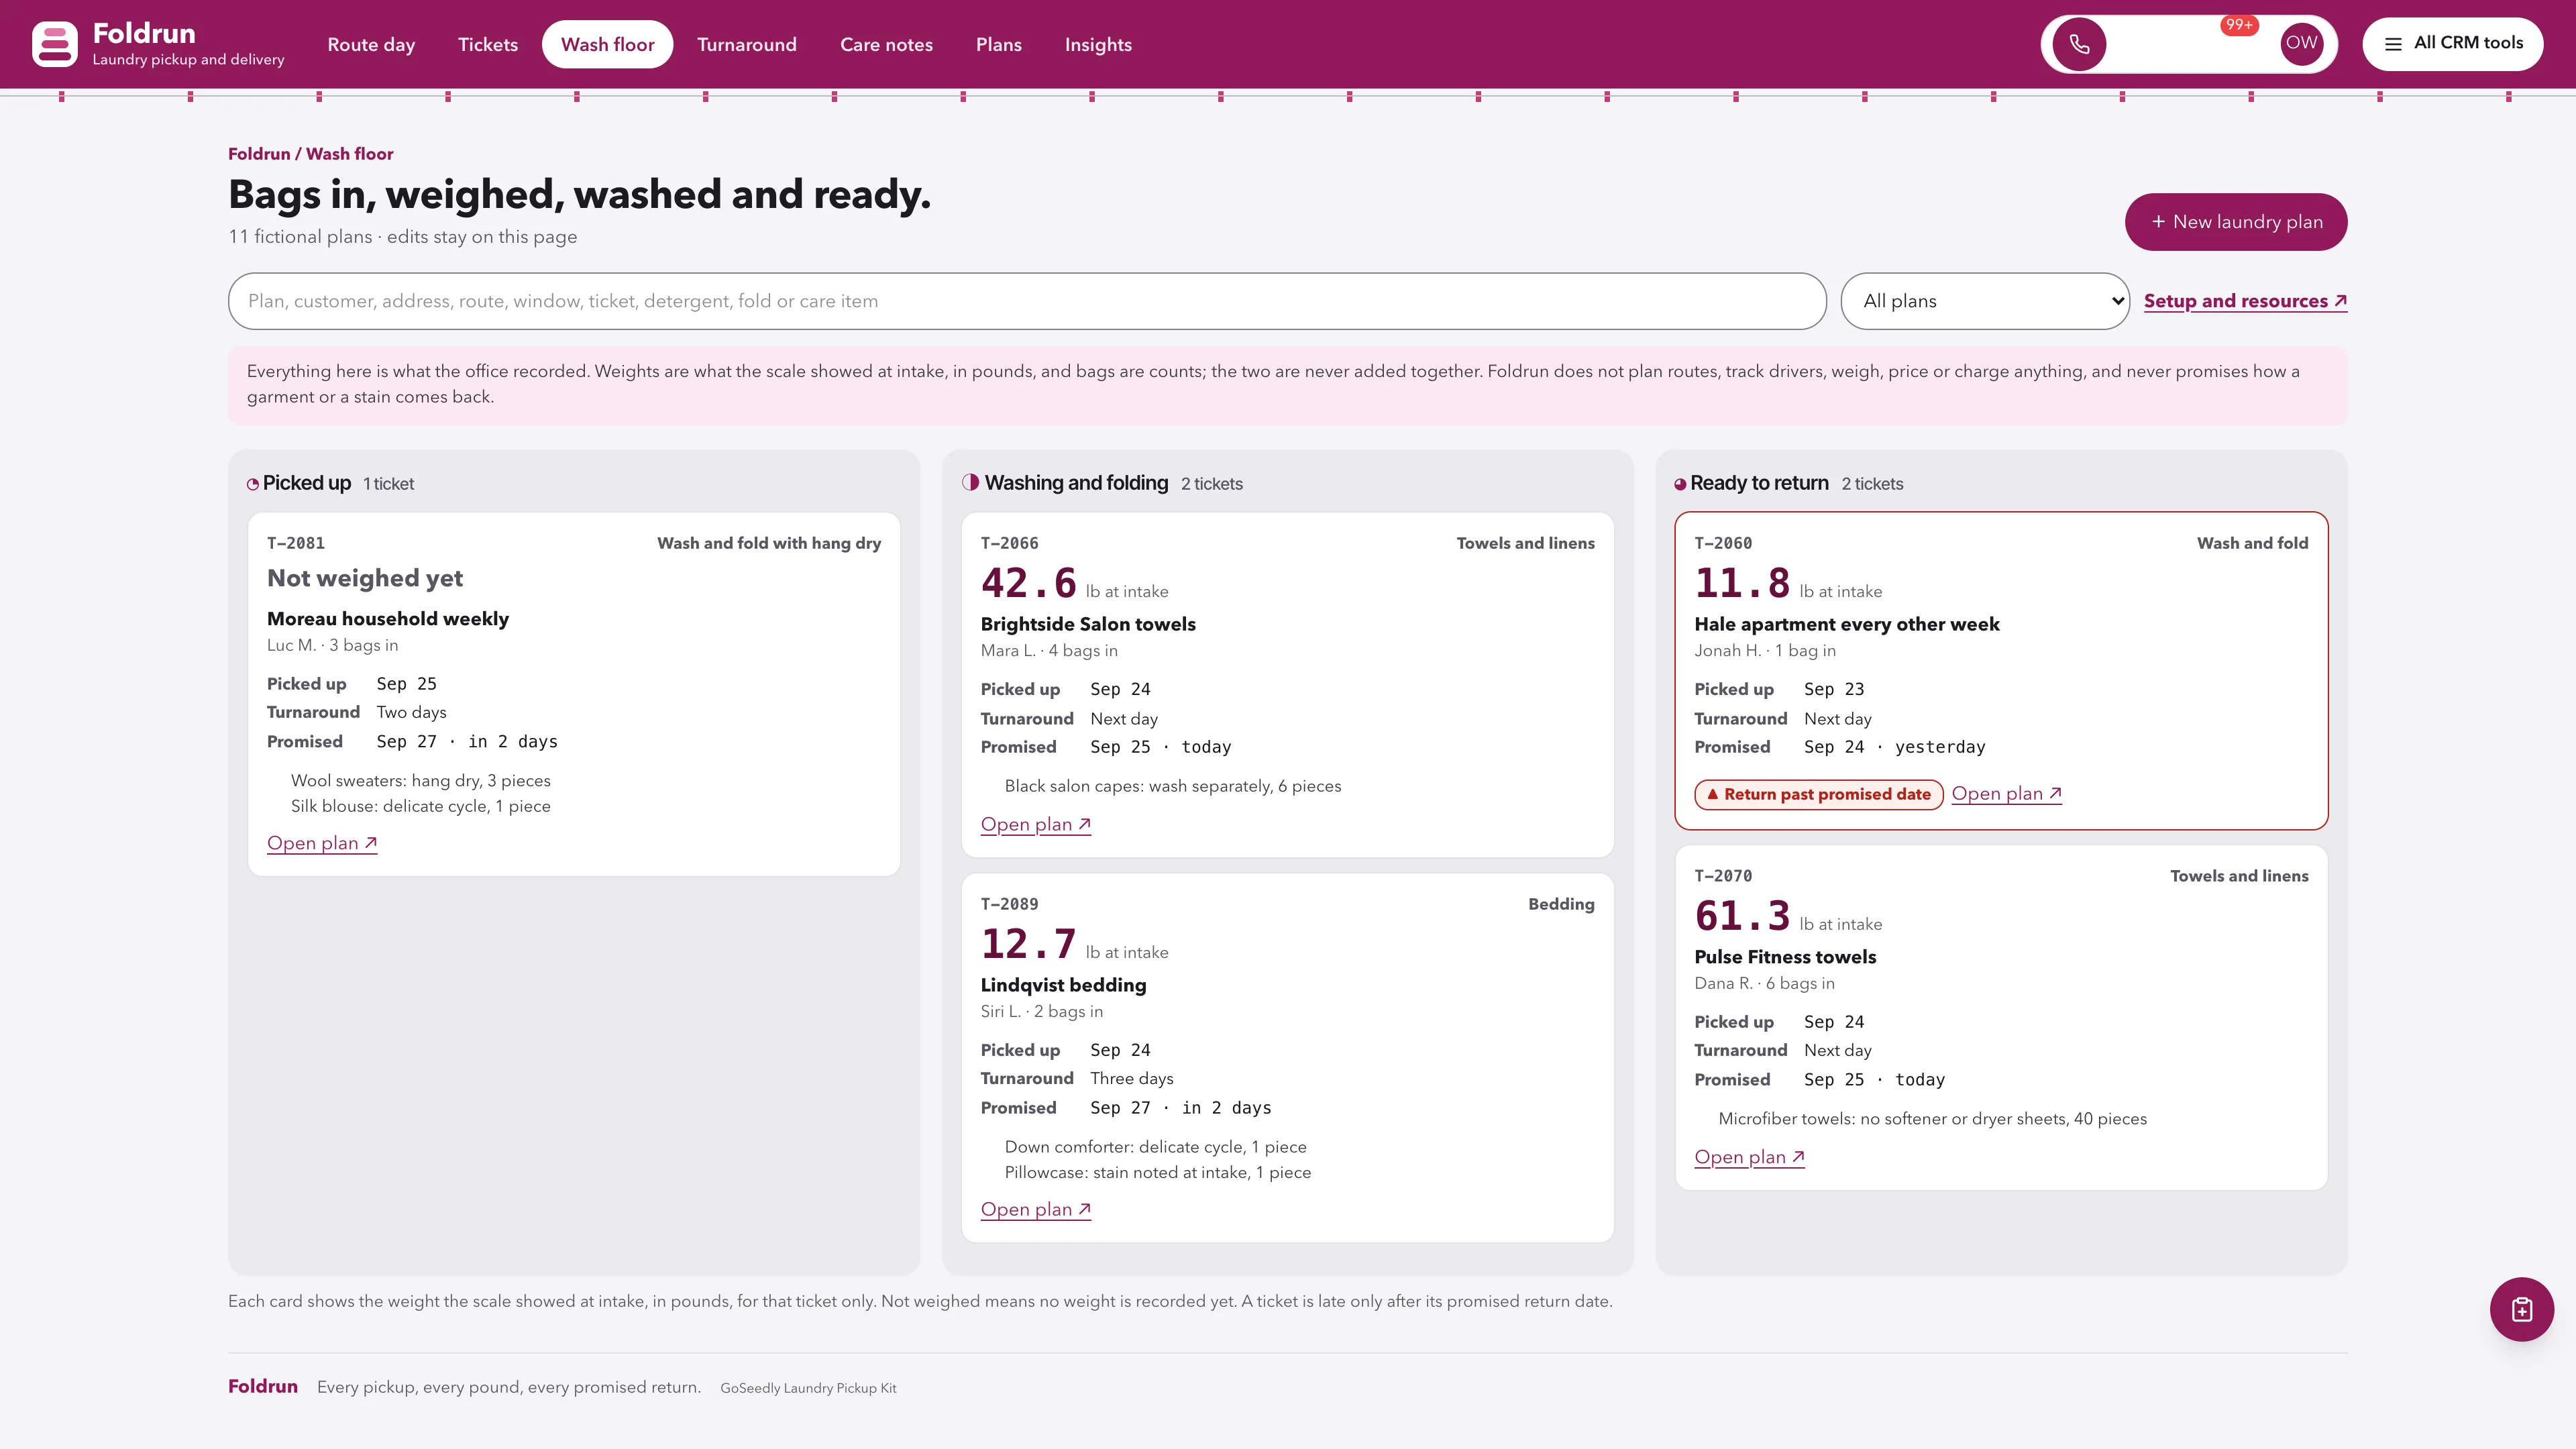Open All CRM tools menu

click(x=2453, y=43)
